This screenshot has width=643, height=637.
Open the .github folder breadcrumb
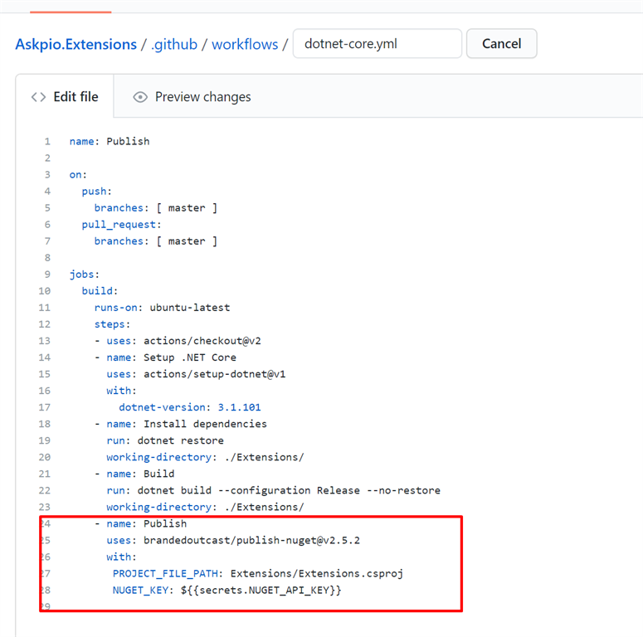coord(174,44)
